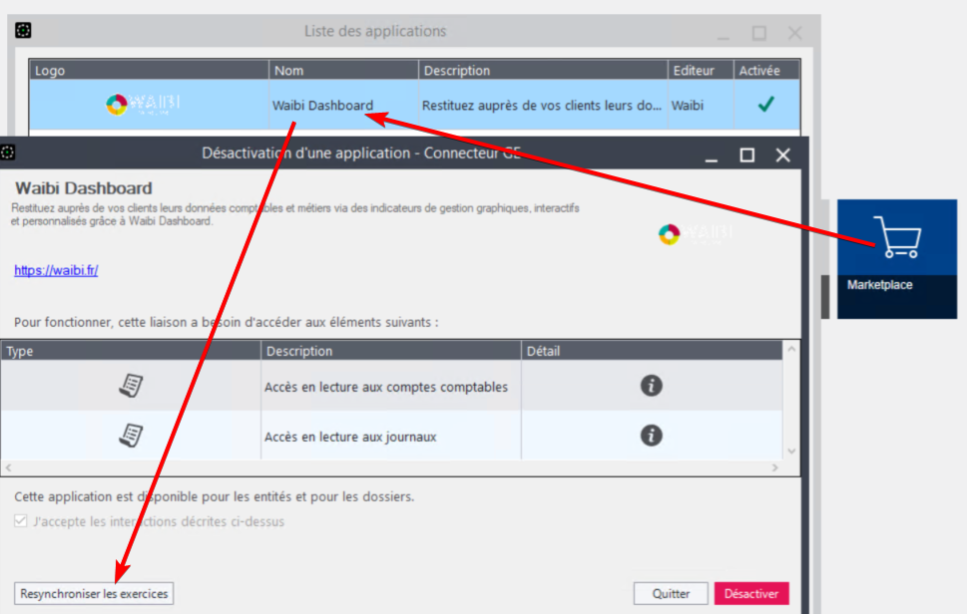Sort list by Logo column header
967x614 pixels.
(x=149, y=70)
